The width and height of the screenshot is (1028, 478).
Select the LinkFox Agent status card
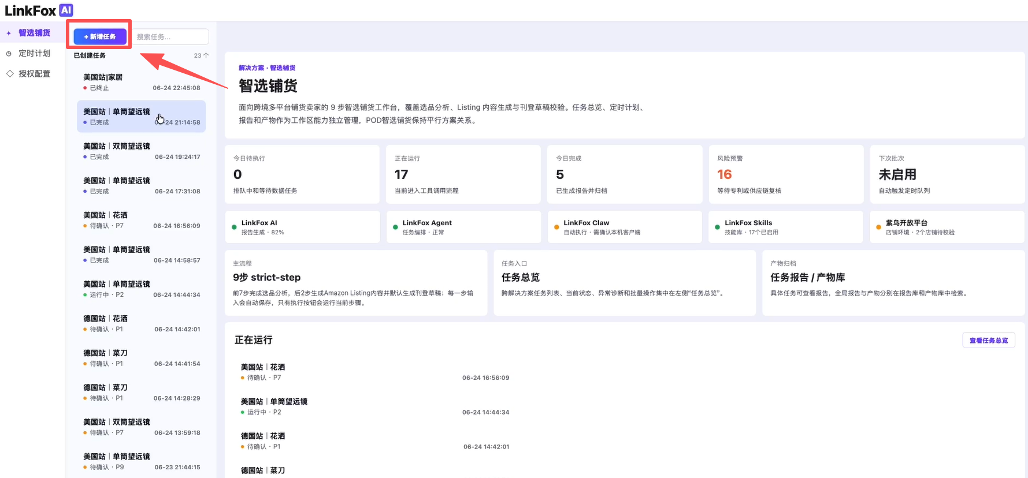point(463,227)
